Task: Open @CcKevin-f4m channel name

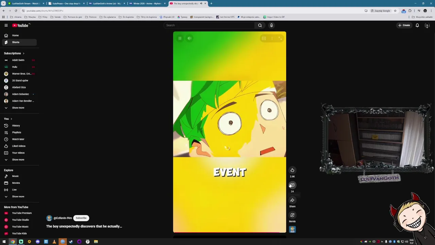Action: point(63,218)
